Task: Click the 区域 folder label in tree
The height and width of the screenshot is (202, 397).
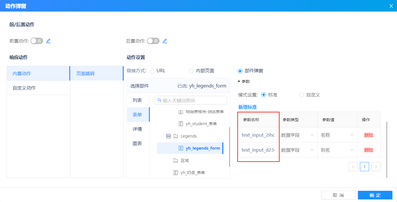Action: coord(185,161)
